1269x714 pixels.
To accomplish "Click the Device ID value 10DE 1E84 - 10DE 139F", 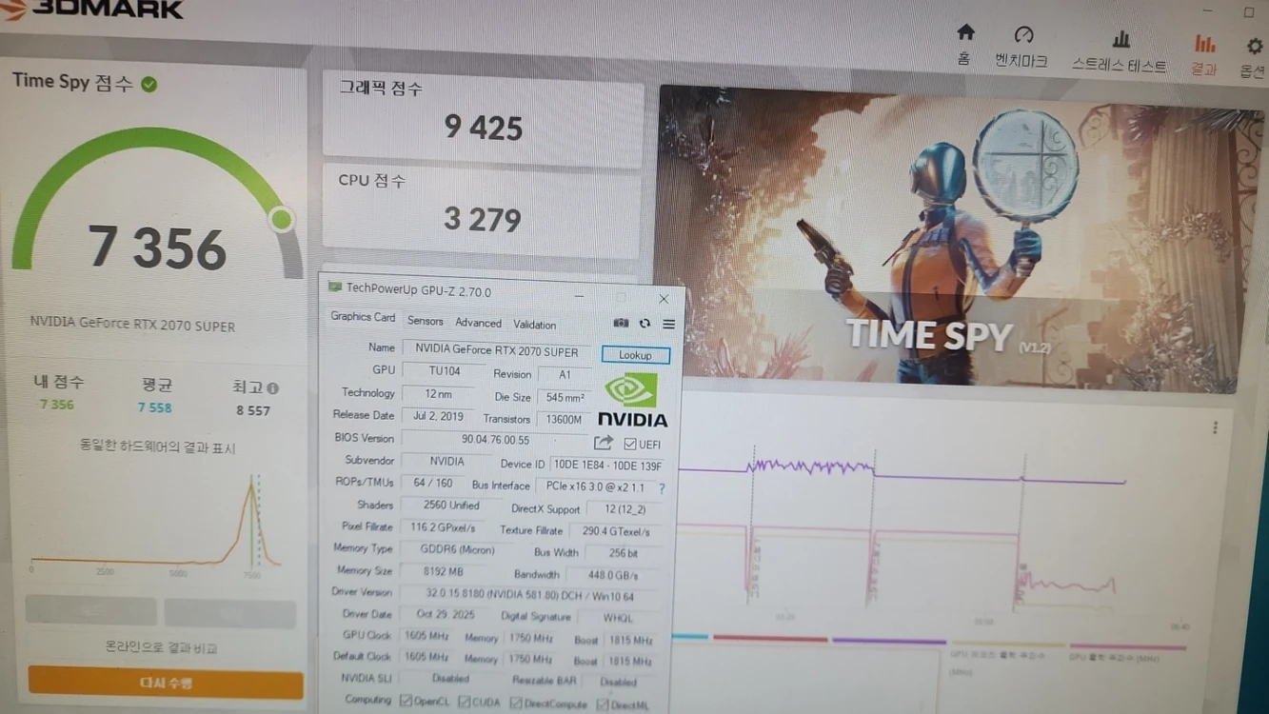I will point(607,466).
